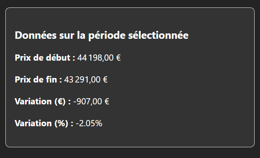Select the "Prix de fin :" label
This screenshot has height=158, width=260.
tap(39, 80)
